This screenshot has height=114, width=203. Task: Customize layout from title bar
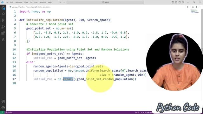tap(183, 2)
